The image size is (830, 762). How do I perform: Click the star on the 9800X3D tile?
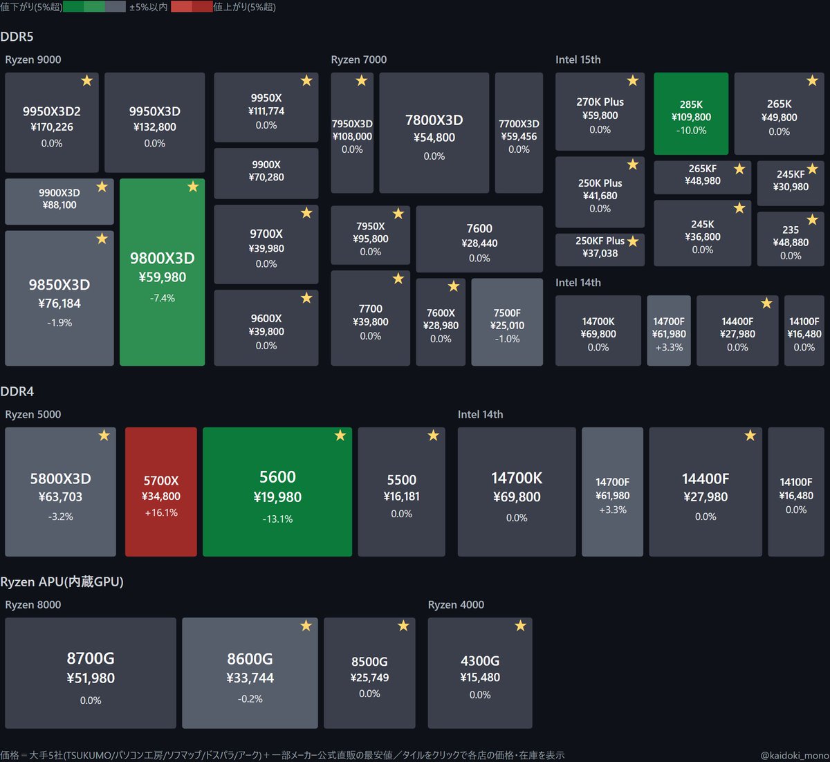[x=193, y=187]
